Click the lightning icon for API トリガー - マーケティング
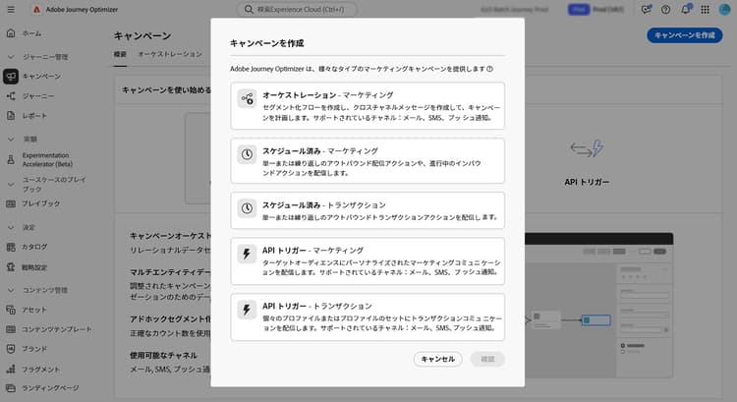 [247, 254]
